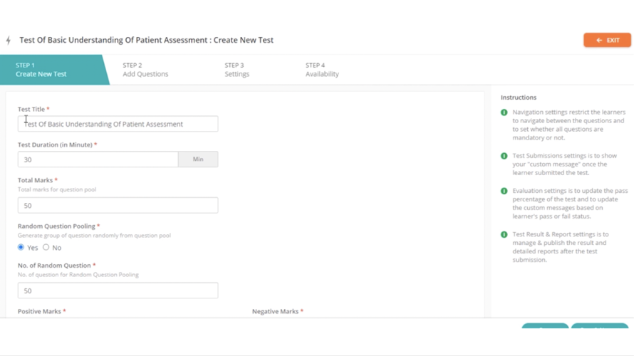
Task: Click the orange EXIT button
Action: [607, 40]
